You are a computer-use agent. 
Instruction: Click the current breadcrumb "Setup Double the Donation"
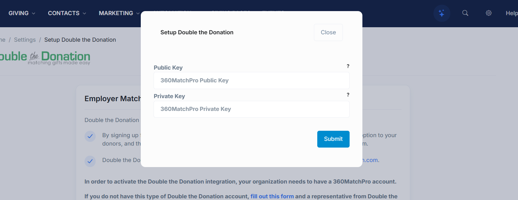(x=80, y=40)
